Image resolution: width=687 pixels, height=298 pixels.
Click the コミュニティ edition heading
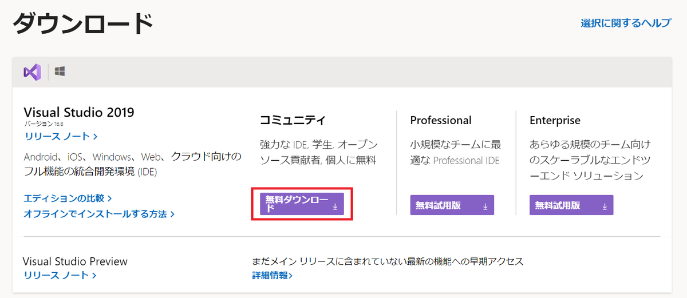tap(293, 120)
